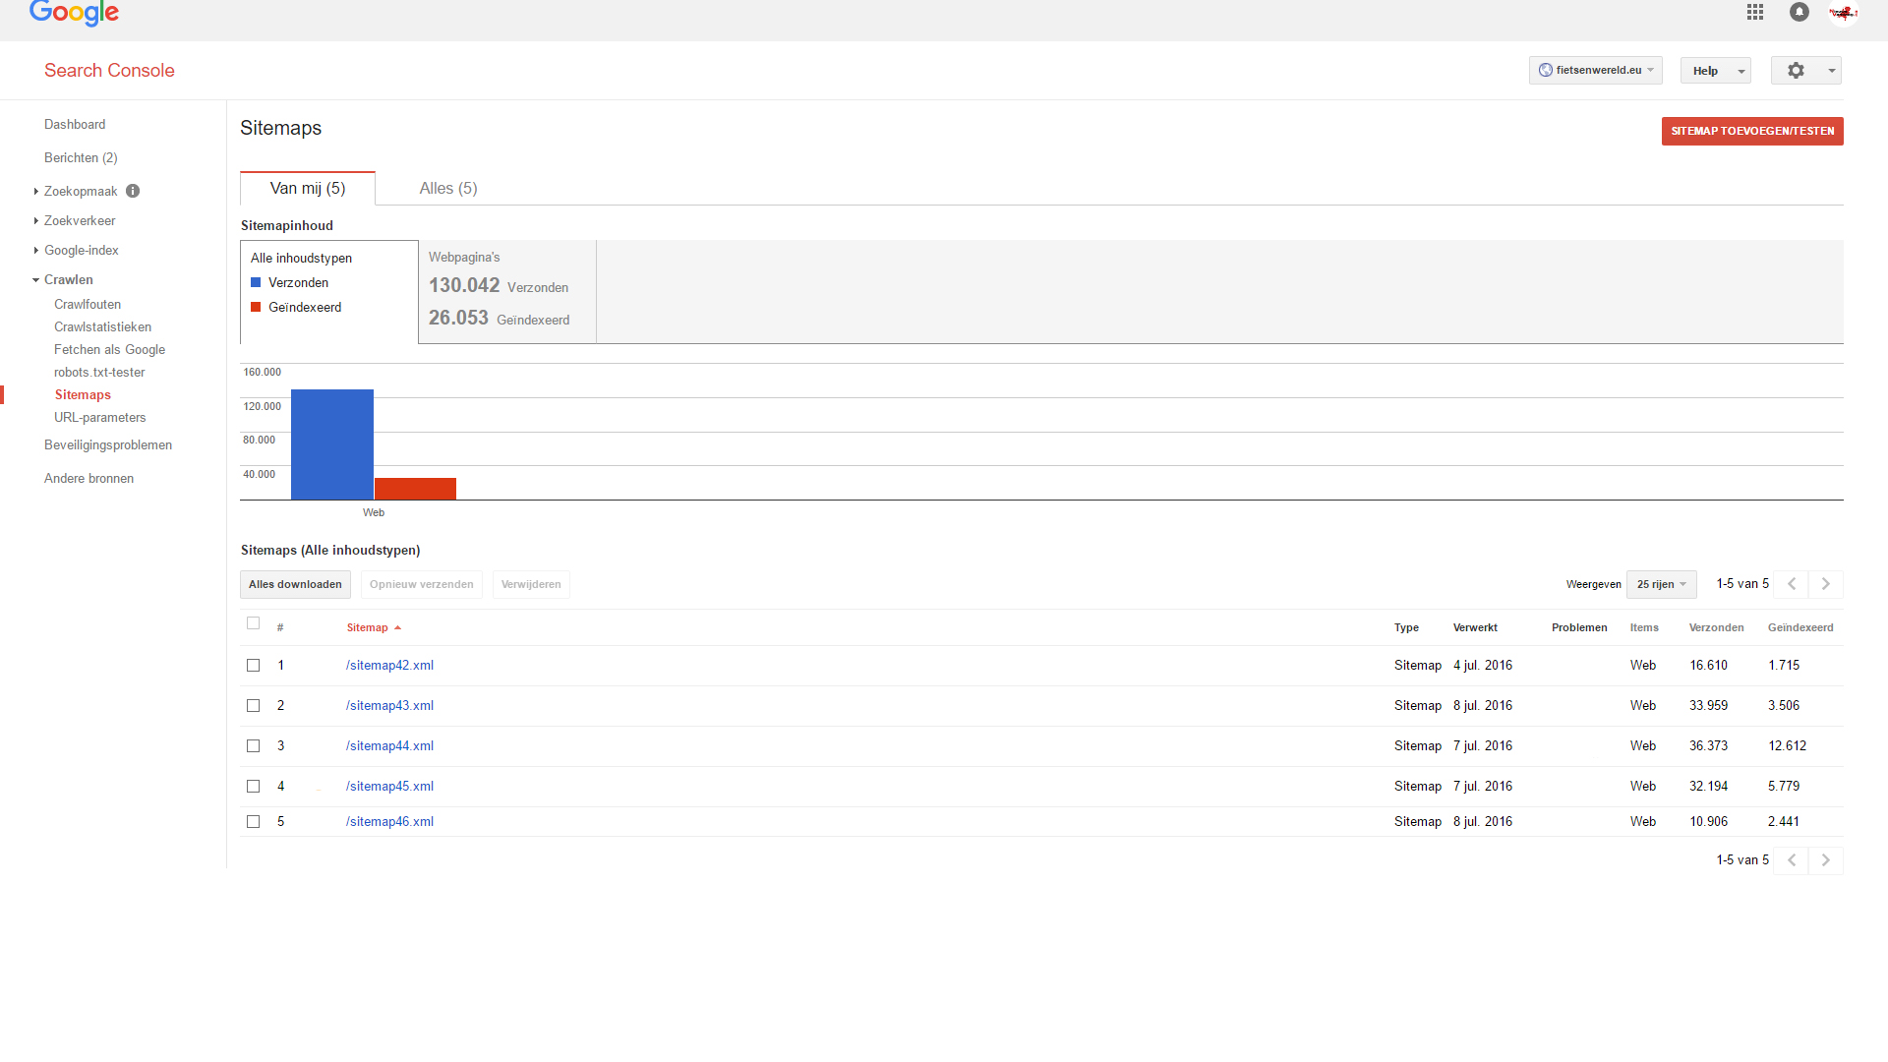Click the blue Verzonden legend swatch

point(256,283)
